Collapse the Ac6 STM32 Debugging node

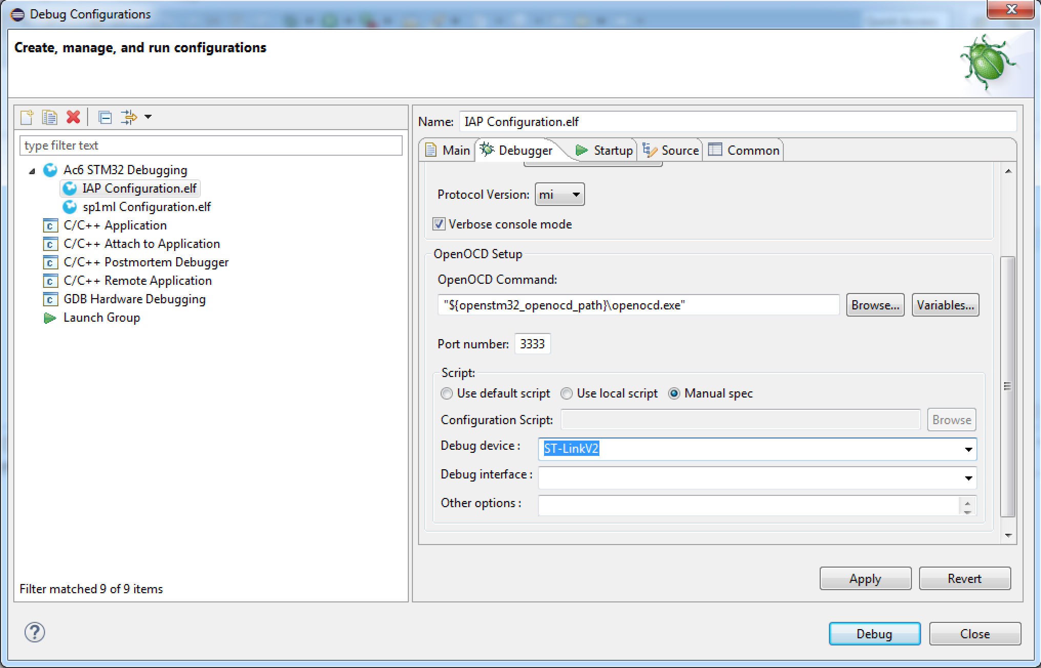(x=32, y=171)
